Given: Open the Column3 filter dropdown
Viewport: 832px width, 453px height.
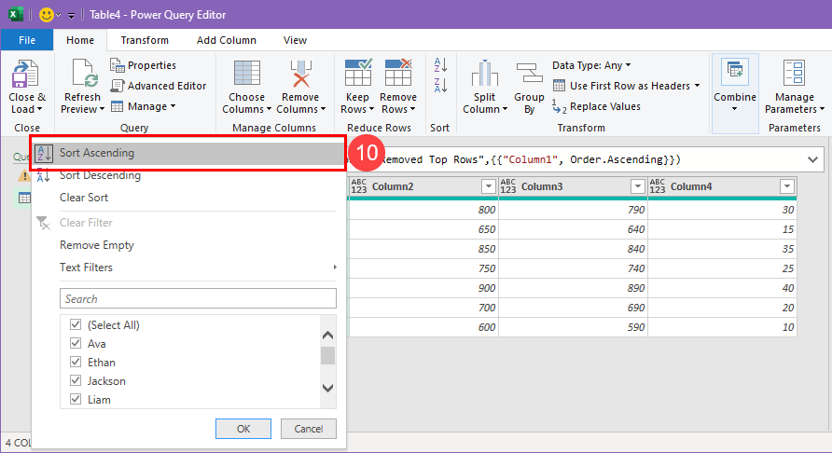Looking at the screenshot, I should tap(637, 186).
